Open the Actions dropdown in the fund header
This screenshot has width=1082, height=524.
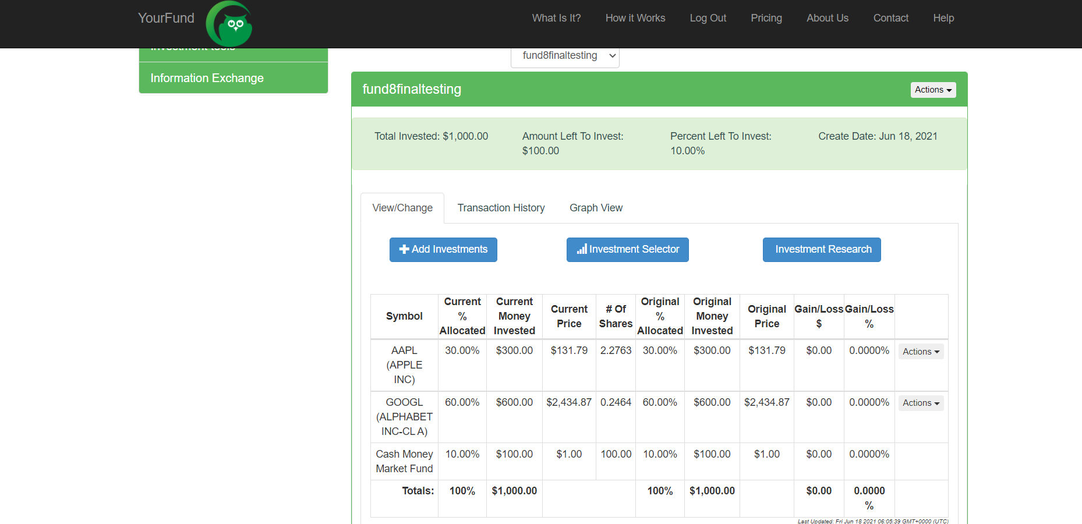click(x=932, y=90)
